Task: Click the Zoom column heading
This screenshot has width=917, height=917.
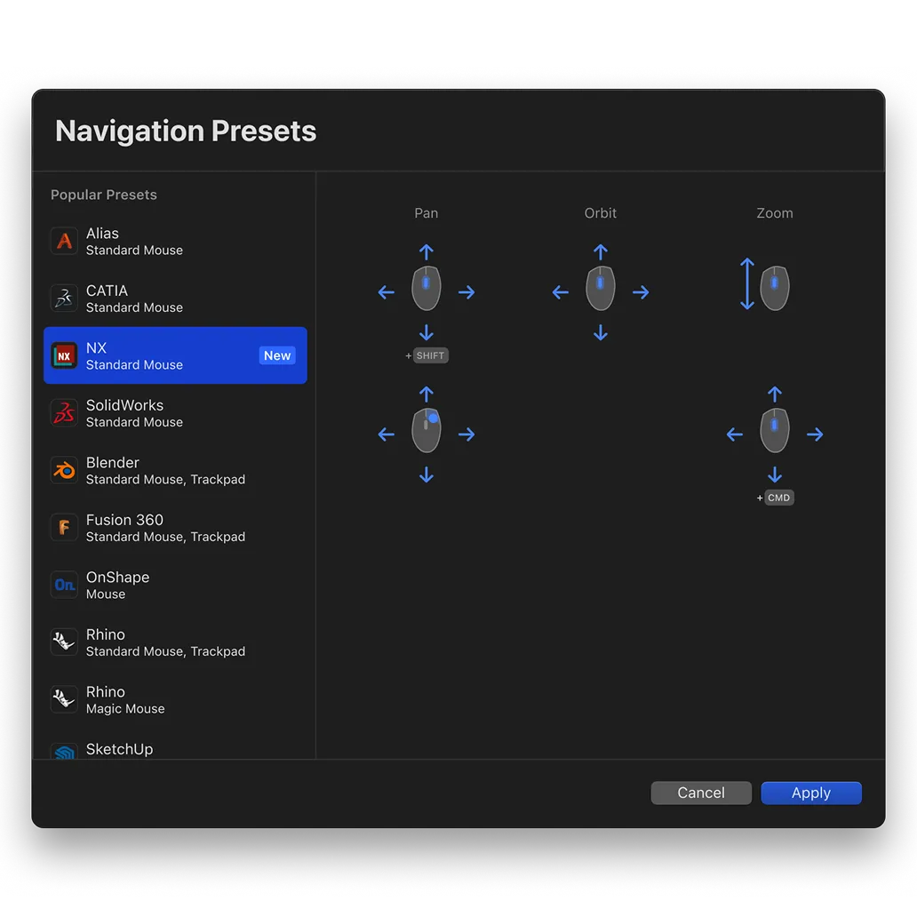Action: 775,213
